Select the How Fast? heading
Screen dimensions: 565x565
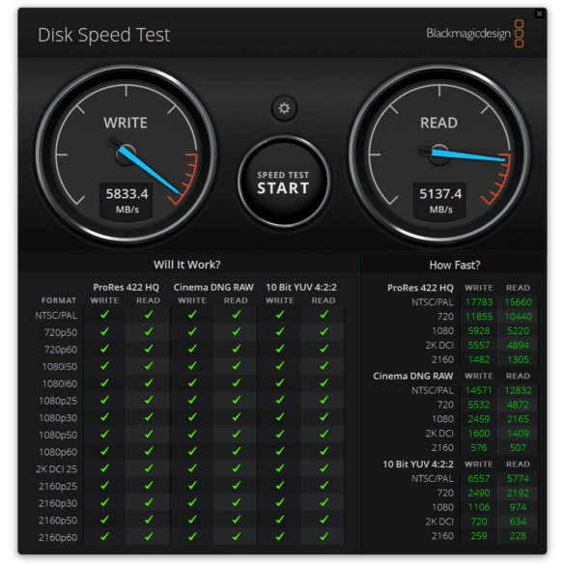tap(455, 265)
